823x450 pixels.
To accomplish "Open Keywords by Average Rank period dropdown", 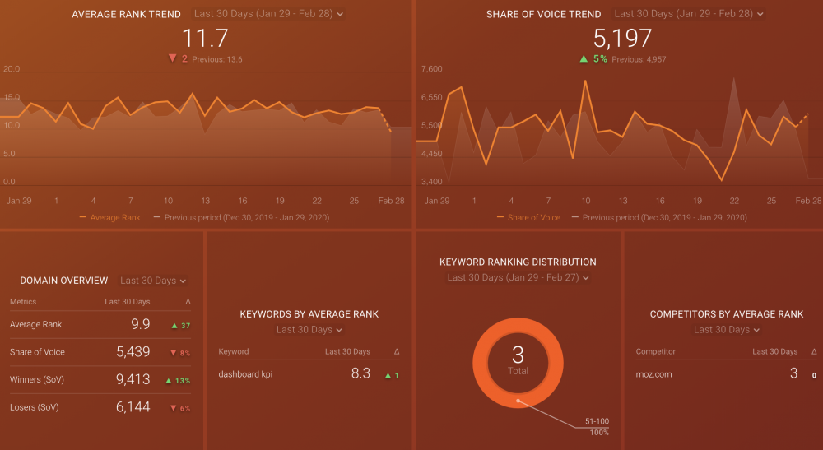I will pos(309,330).
